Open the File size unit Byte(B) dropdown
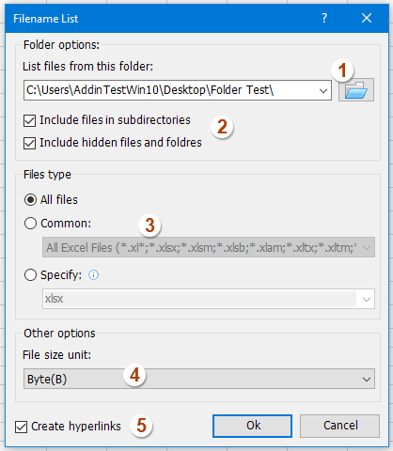The width and height of the screenshot is (393, 451). (x=199, y=379)
